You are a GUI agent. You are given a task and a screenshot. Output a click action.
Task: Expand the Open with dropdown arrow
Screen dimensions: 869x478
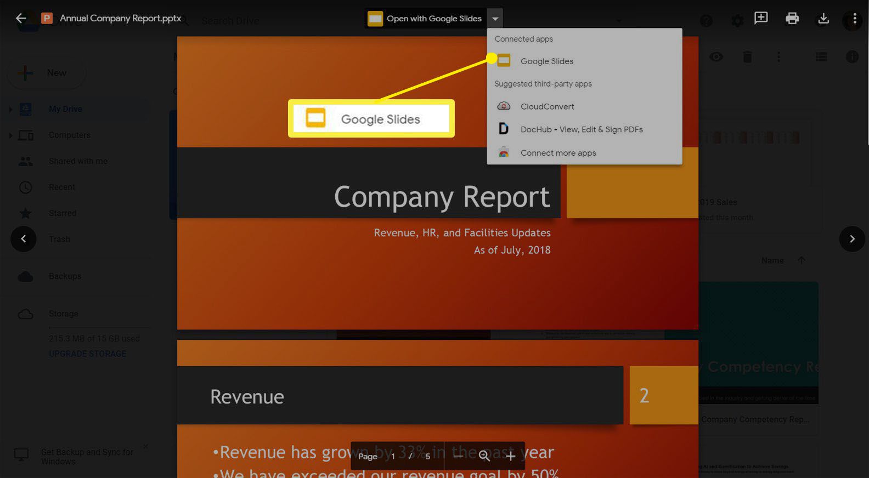[x=495, y=19]
